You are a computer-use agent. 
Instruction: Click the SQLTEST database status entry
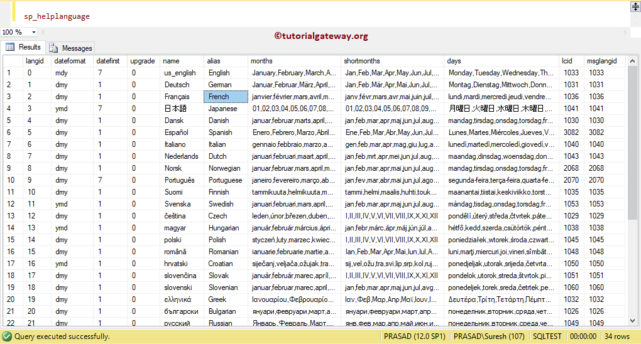pyautogui.click(x=547, y=336)
